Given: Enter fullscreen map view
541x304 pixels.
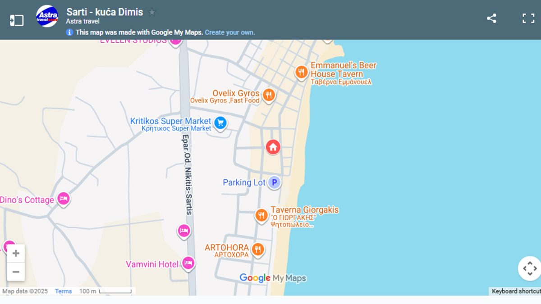Looking at the screenshot, I should pos(528,18).
